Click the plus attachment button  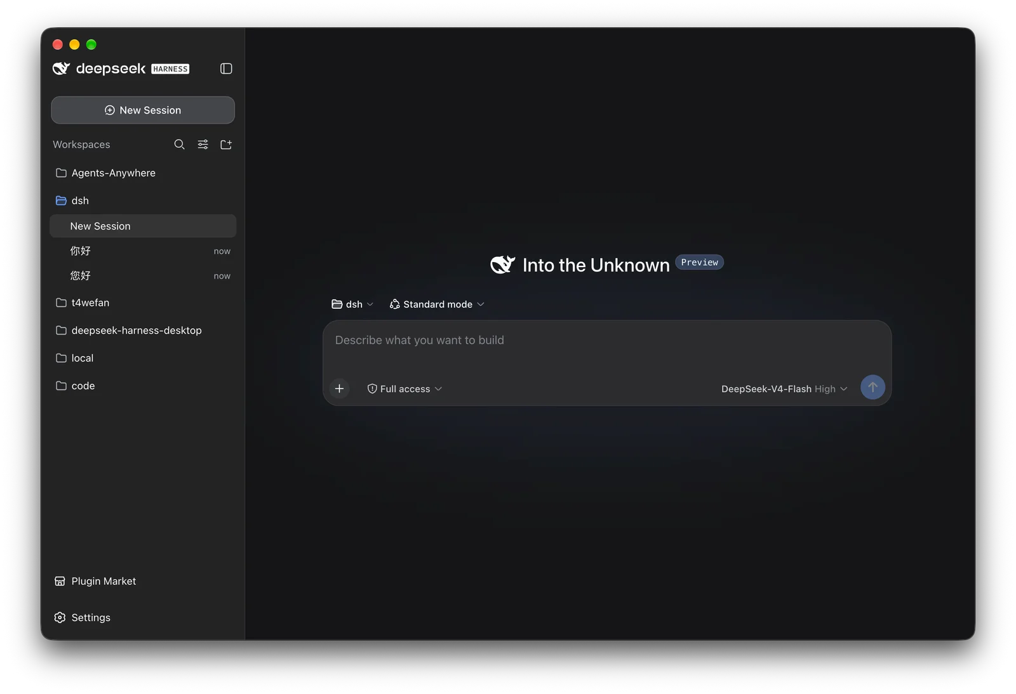(x=340, y=388)
